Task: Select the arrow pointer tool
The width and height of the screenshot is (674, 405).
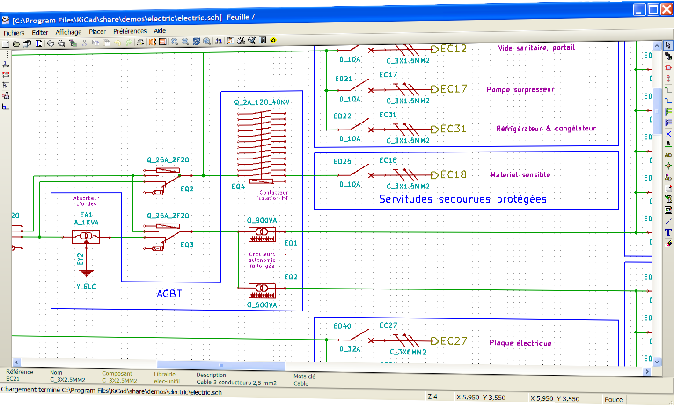Action: click(x=668, y=45)
